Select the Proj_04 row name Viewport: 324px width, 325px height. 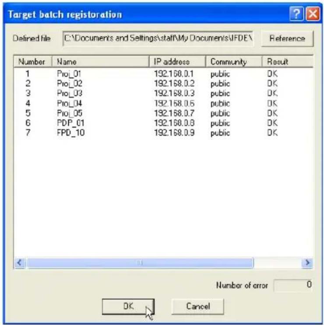[x=70, y=103]
